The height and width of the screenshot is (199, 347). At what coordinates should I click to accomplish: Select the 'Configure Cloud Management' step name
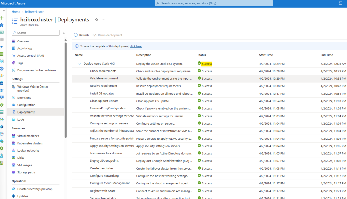110,183
